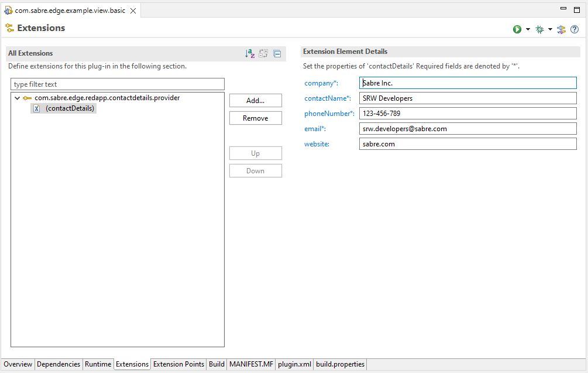Click into the company field

[467, 83]
